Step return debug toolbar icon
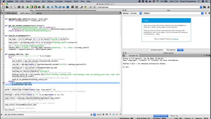Image resolution: width=211 pixels, height=119 pixels. click(x=60, y=7)
